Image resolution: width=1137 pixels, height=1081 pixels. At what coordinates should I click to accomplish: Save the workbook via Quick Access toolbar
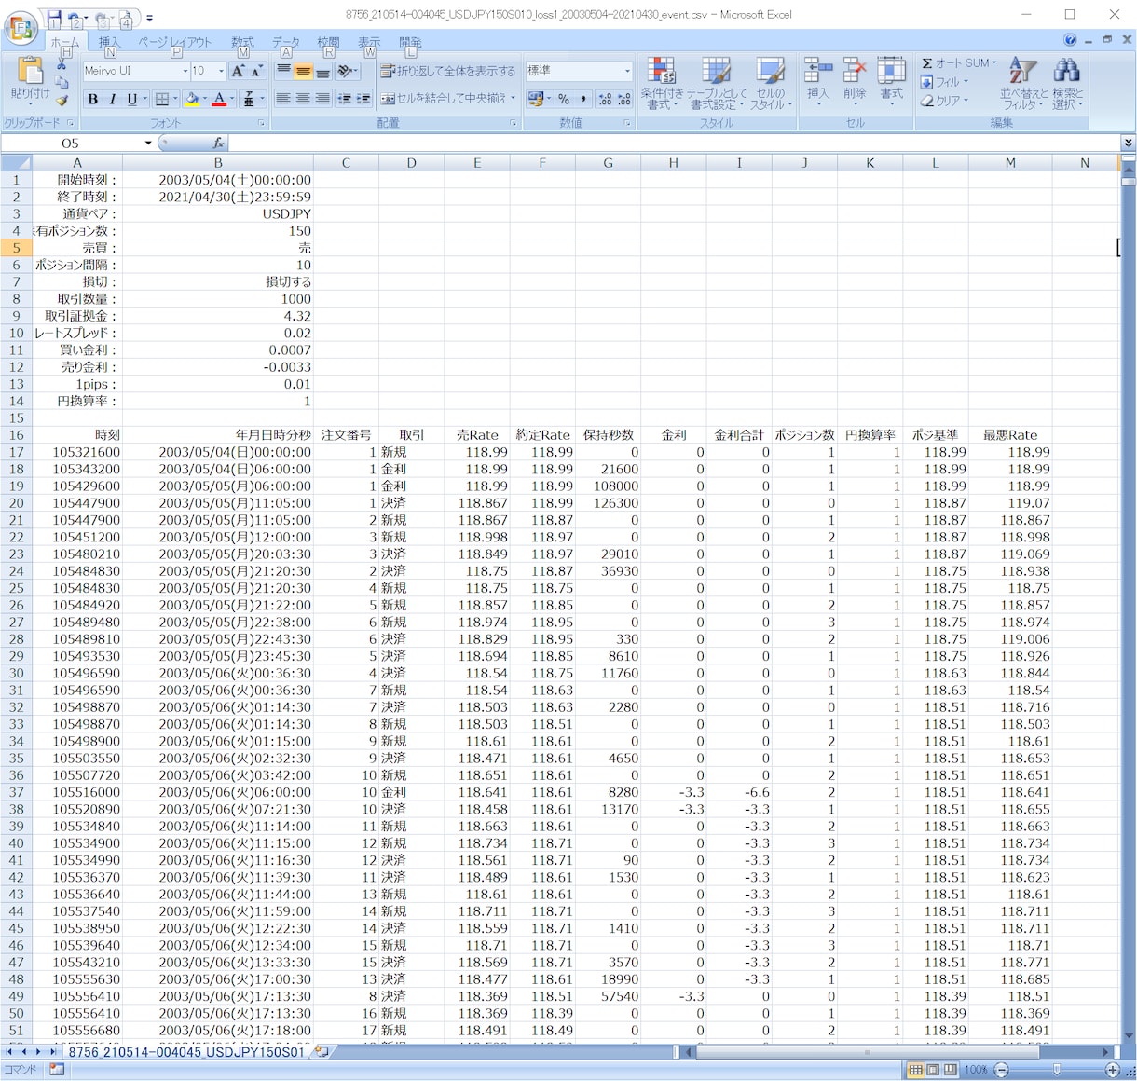pyautogui.click(x=54, y=17)
